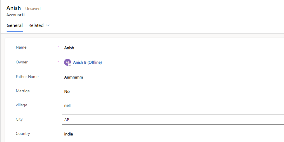Toggle the Marrige field showing No

point(67,92)
